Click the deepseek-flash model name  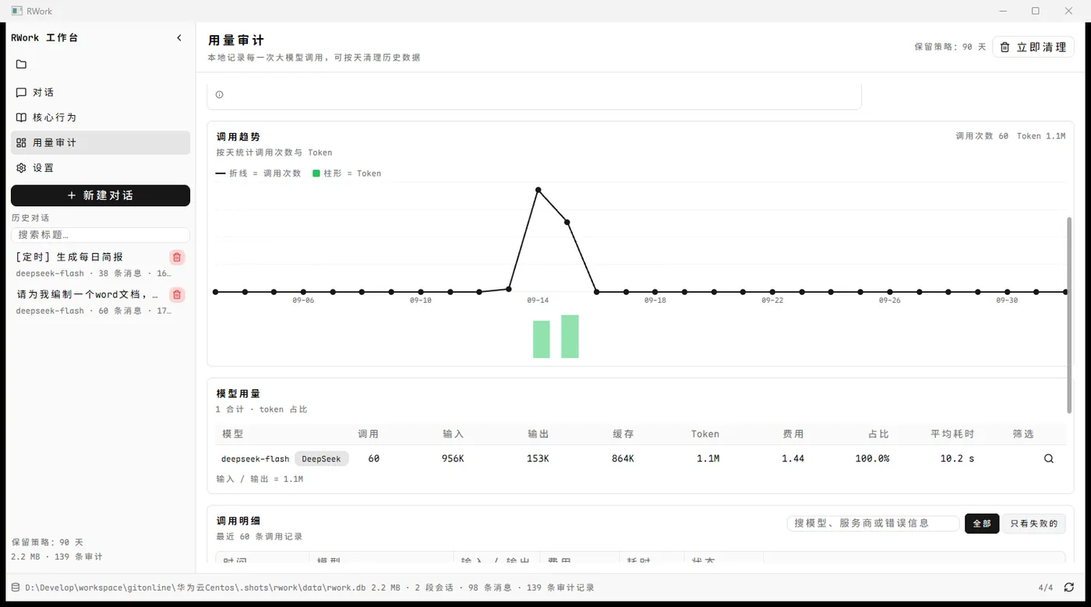[256, 459]
